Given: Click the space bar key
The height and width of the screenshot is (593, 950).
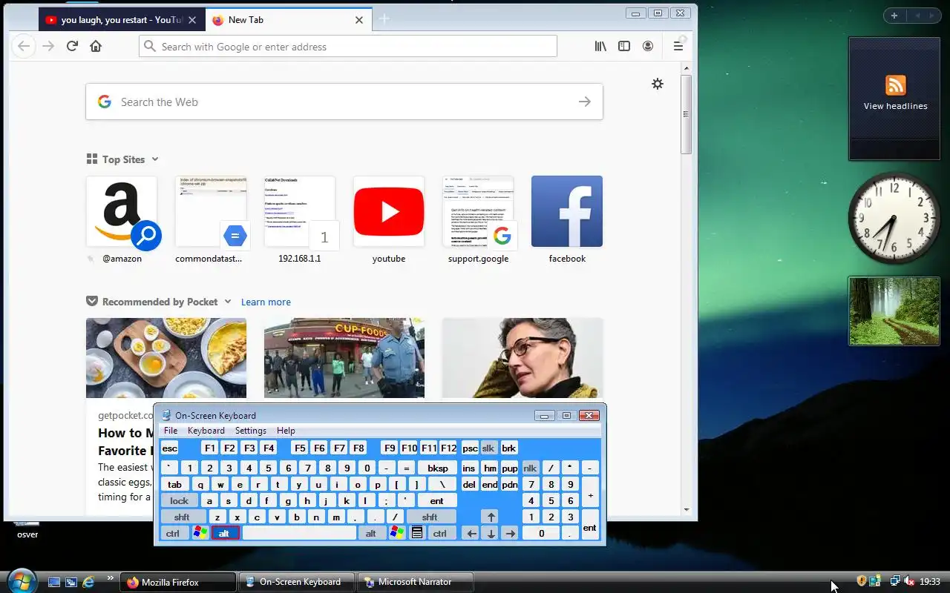Looking at the screenshot, I should [299, 533].
